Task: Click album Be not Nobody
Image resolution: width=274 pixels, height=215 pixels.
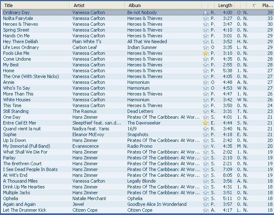Action: [142, 12]
